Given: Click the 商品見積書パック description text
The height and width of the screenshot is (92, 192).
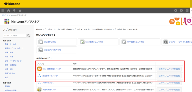Looking at the screenshot, I should pos(113,90).
